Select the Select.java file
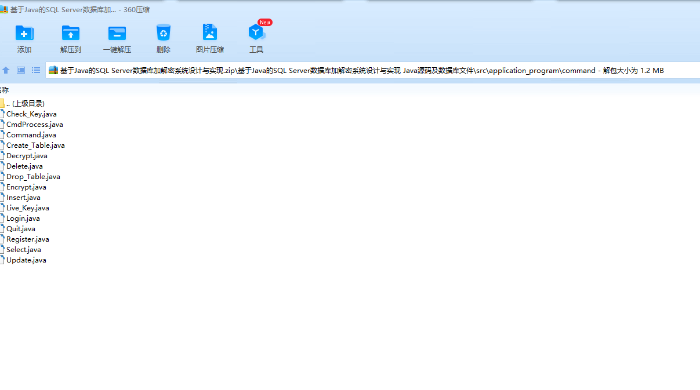 point(24,250)
